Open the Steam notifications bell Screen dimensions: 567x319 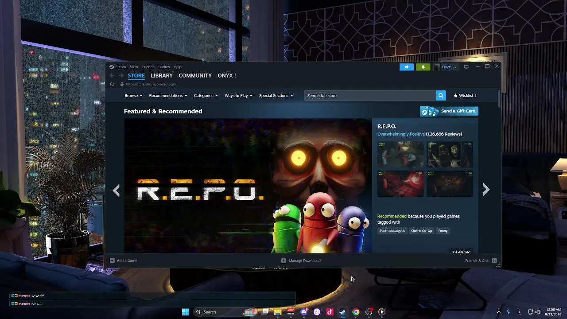pyautogui.click(x=423, y=67)
